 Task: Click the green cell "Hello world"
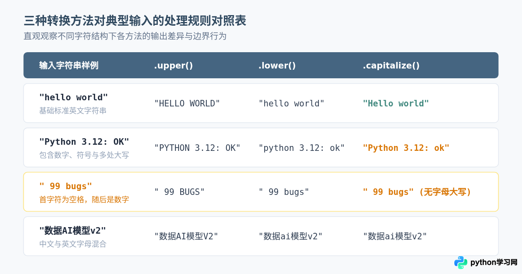(396, 104)
